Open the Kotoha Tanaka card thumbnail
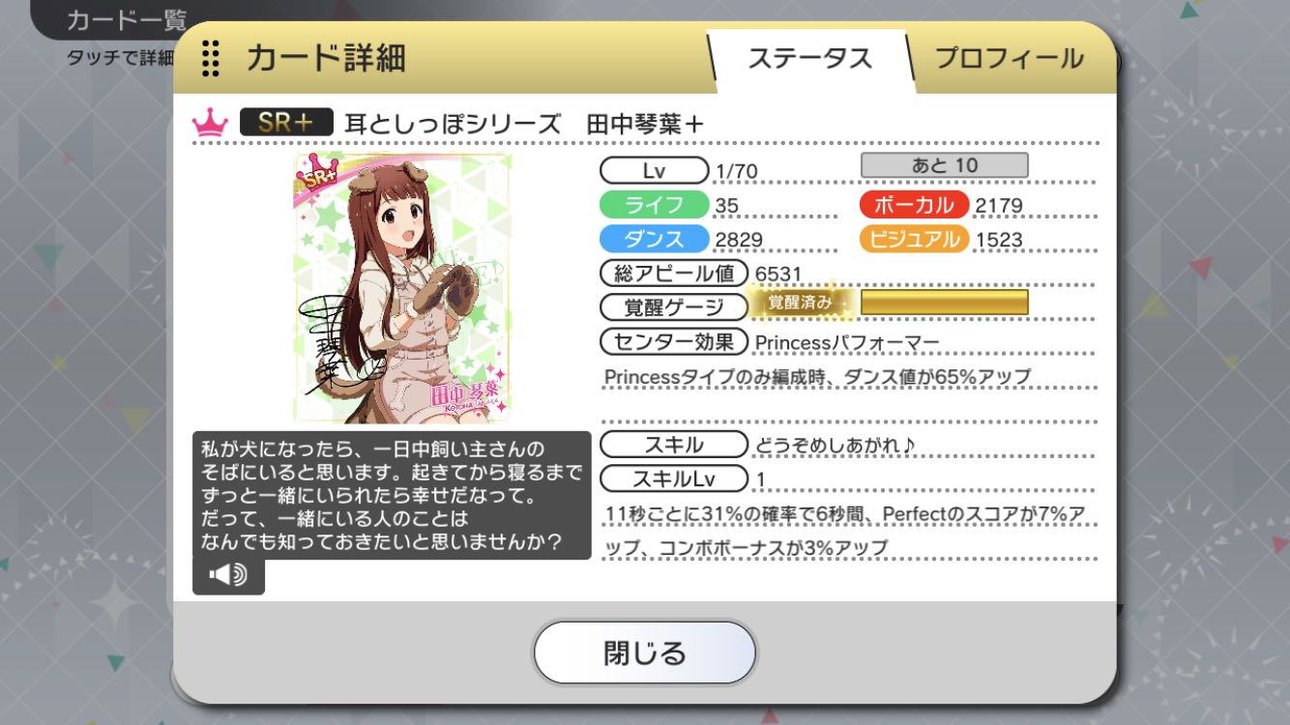The height and width of the screenshot is (725, 1290). point(403,287)
